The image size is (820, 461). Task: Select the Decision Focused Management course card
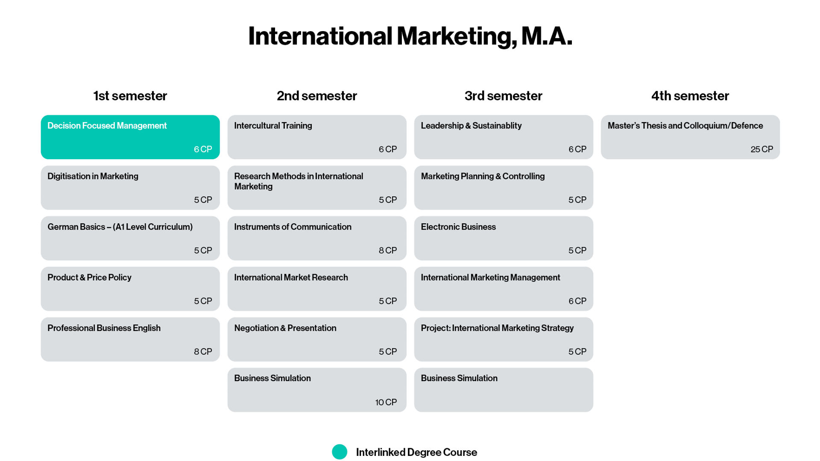130,137
